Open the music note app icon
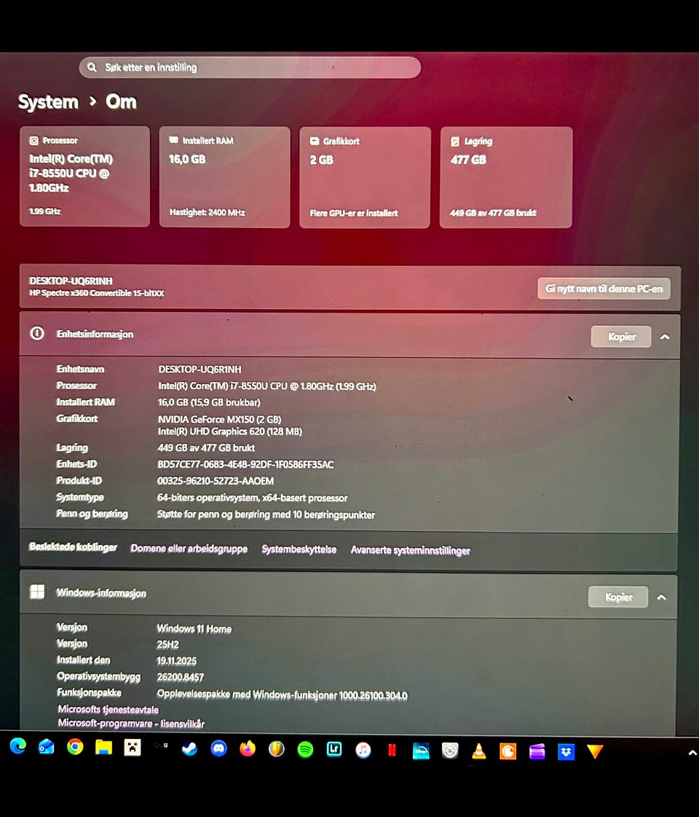The height and width of the screenshot is (817, 699). [363, 750]
